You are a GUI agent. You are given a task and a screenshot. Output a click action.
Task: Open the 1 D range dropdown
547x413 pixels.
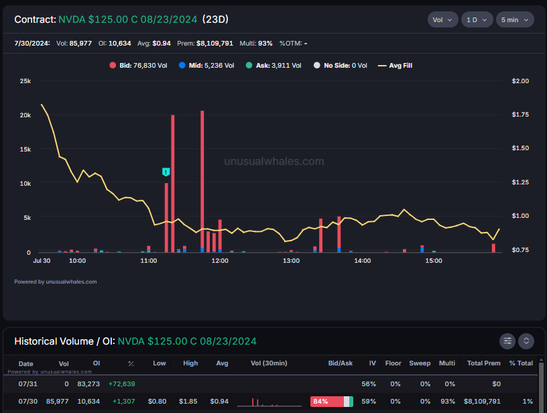pyautogui.click(x=477, y=19)
